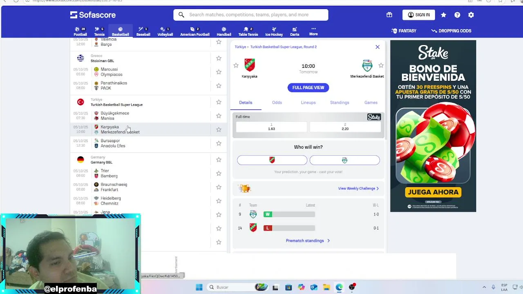Close the match details panel
The image size is (523, 294).
click(x=378, y=47)
